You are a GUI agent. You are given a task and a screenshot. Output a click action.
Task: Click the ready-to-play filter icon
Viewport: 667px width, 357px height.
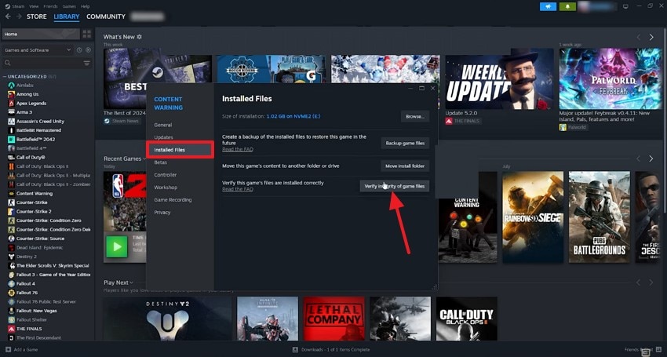(x=88, y=50)
